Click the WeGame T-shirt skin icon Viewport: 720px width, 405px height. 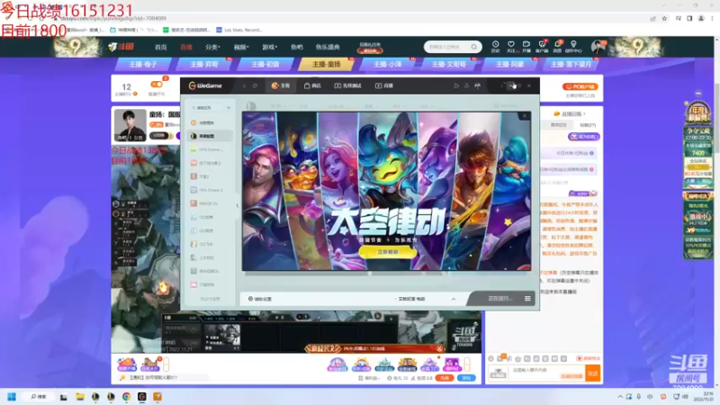(478, 85)
